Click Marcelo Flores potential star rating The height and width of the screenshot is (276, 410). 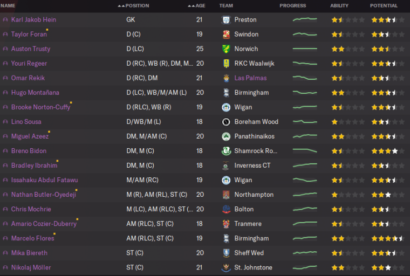[x=387, y=238]
